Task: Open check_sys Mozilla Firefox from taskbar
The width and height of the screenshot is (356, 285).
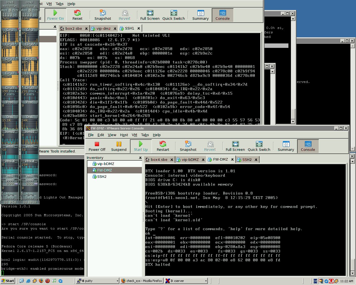Action: click(142, 281)
